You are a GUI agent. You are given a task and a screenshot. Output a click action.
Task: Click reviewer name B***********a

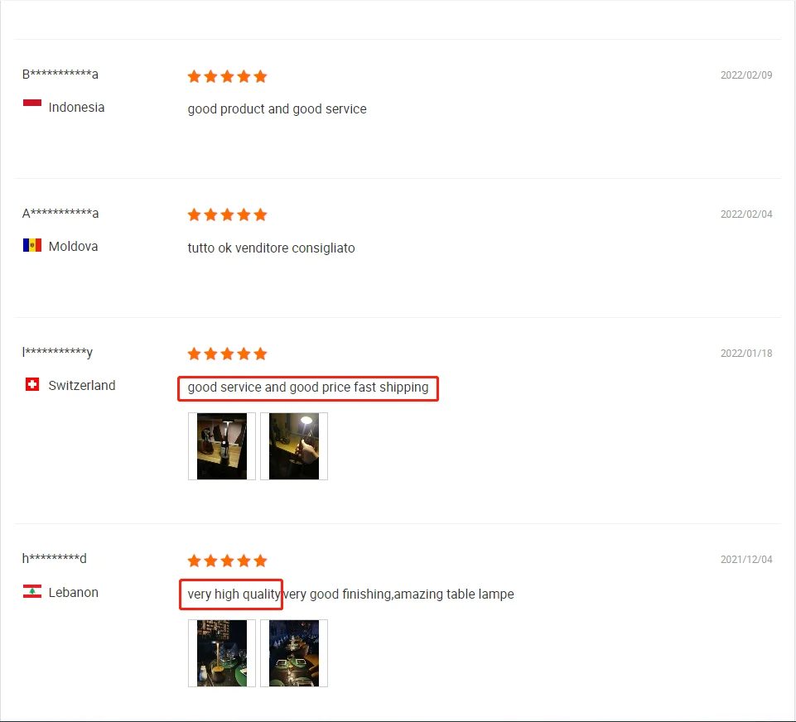[x=60, y=74]
